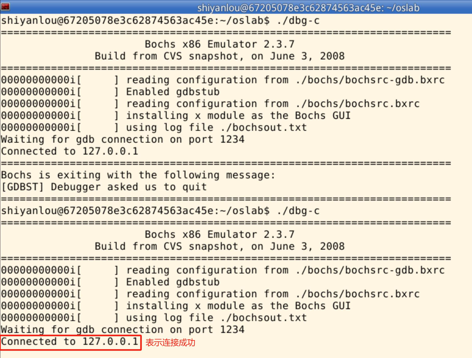472x358 pixels.
Task: Click first 'using log file ./bochsout.txt' line
Action: [x=154, y=128]
